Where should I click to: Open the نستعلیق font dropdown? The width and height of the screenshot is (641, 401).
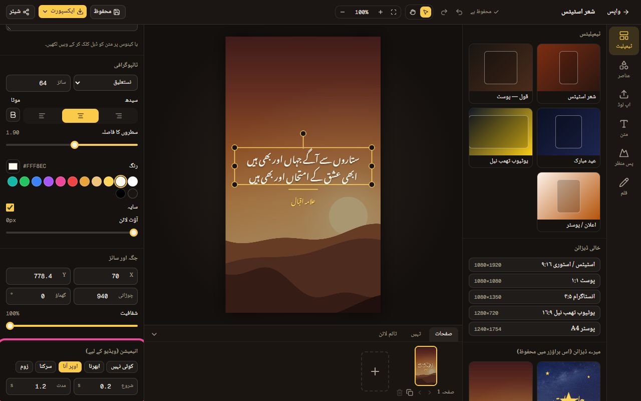[x=106, y=82]
